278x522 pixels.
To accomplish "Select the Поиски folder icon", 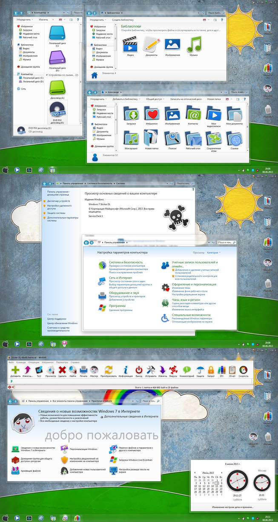I will tap(172, 138).
